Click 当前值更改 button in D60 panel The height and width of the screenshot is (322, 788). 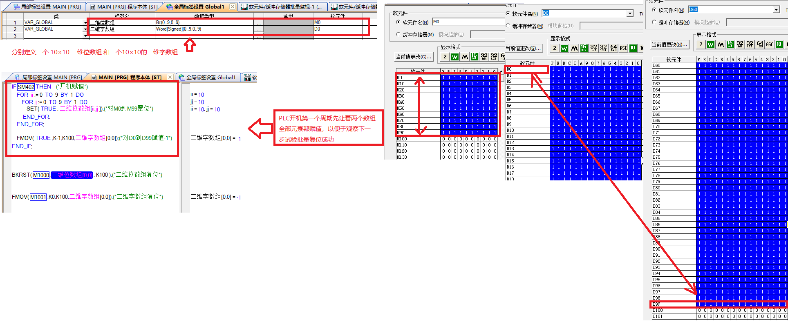tap(669, 44)
